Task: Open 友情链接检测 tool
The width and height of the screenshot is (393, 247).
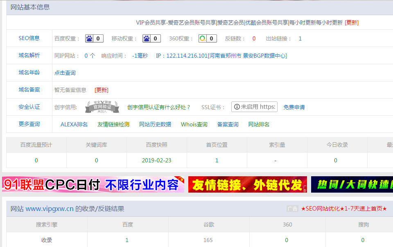Action: pos(113,124)
